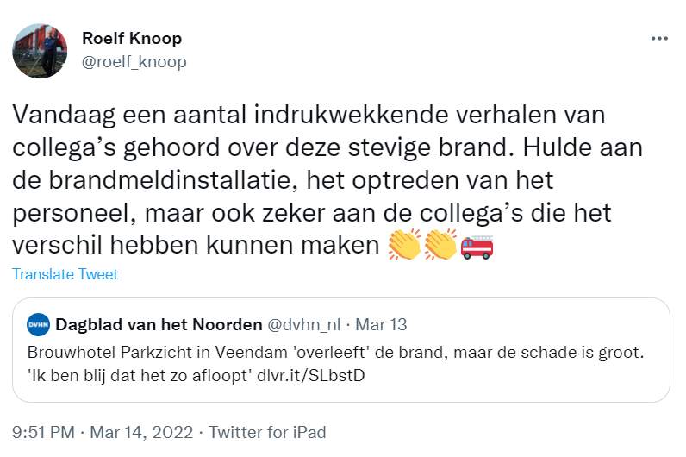Click the first clapping hands emoji
Viewport: 686px width, 457px height.
(x=403, y=245)
